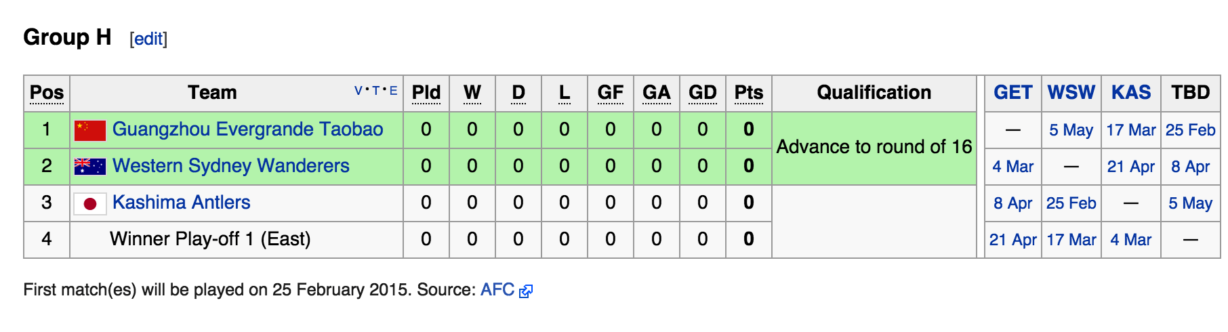This screenshot has height=332, width=1228.
Task: Click the edit link beside Group H
Action: (148, 39)
